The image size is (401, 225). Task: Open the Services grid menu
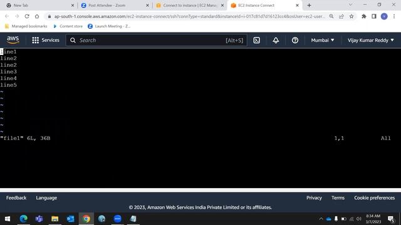[46, 40]
